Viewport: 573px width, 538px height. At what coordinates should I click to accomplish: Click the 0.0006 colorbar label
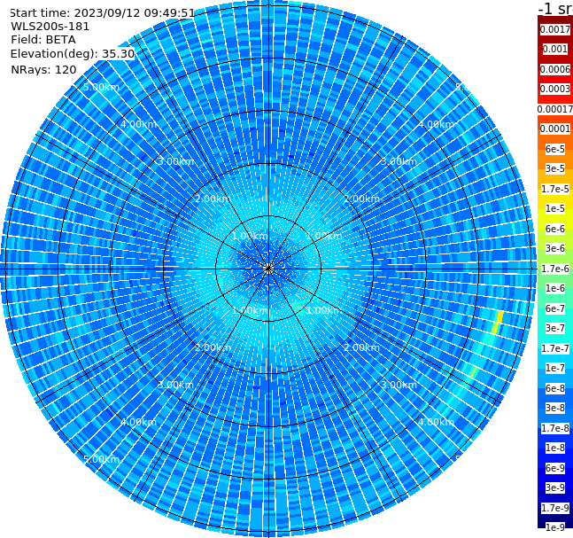pos(555,69)
